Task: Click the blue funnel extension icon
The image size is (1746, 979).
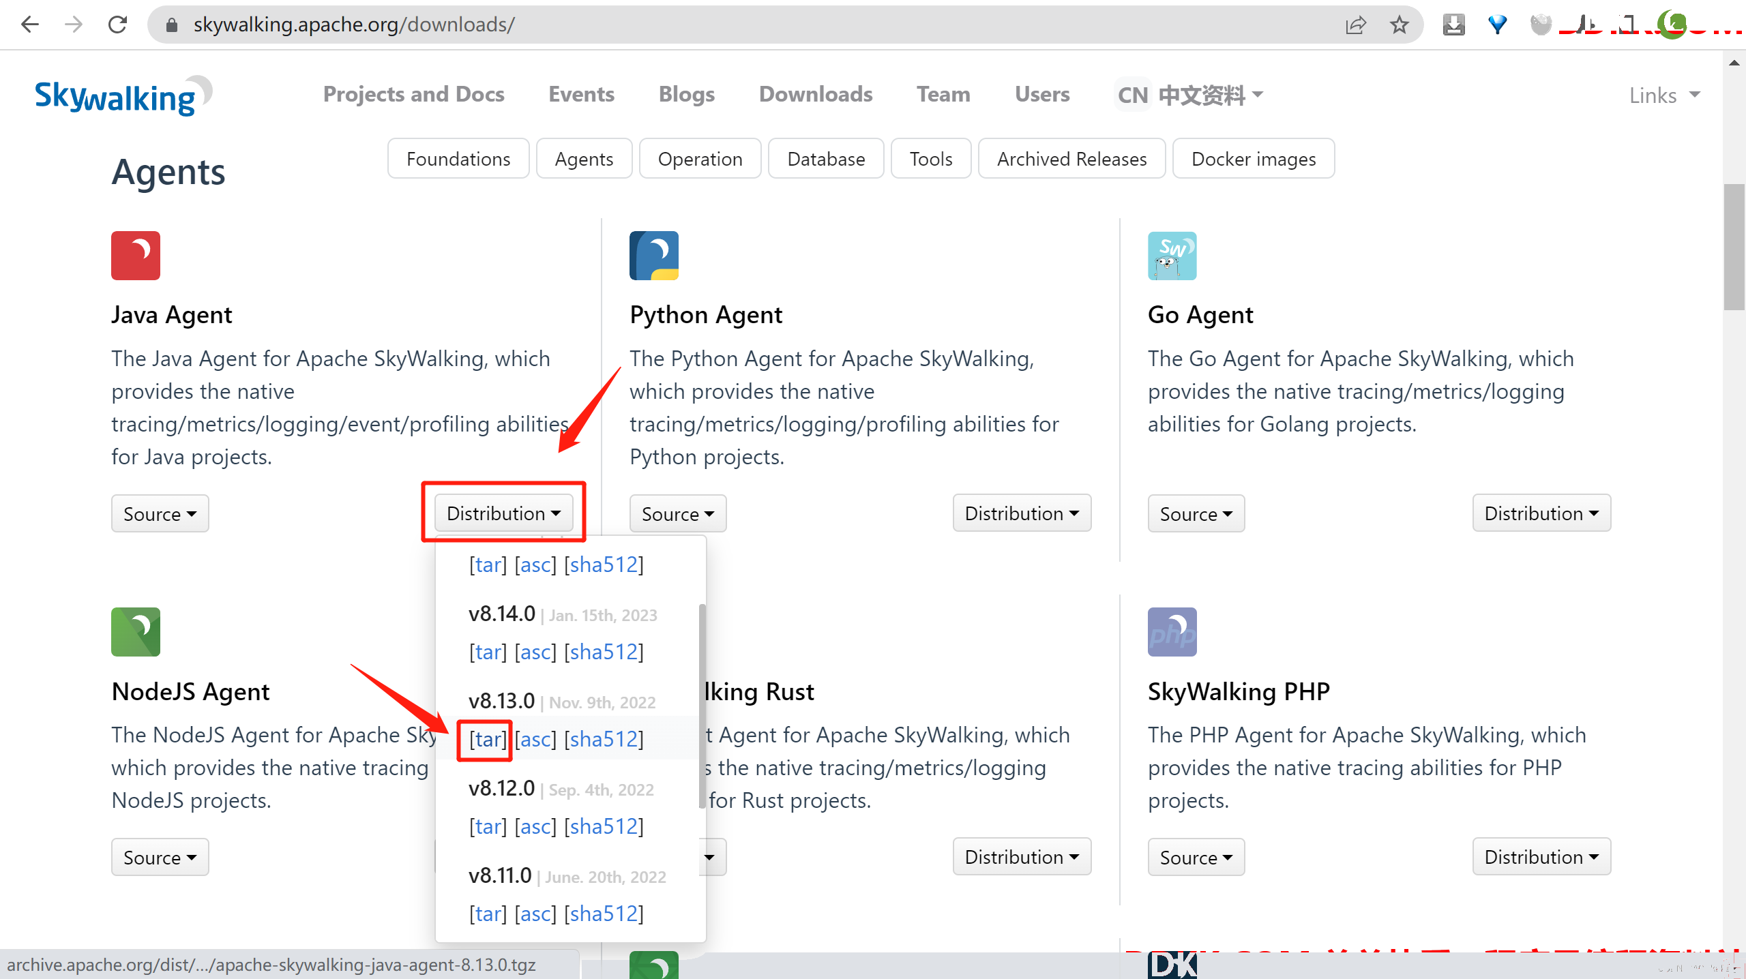Action: pos(1497,25)
